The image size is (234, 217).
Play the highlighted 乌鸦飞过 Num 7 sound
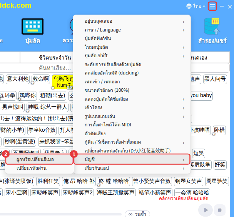[x=63, y=82]
